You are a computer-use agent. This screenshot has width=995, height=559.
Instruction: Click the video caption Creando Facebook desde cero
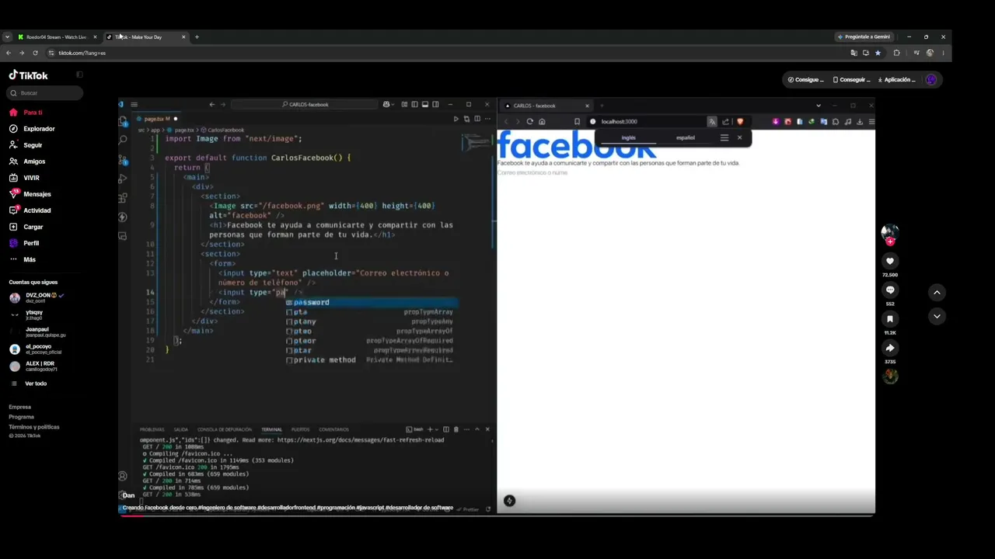tap(288, 508)
